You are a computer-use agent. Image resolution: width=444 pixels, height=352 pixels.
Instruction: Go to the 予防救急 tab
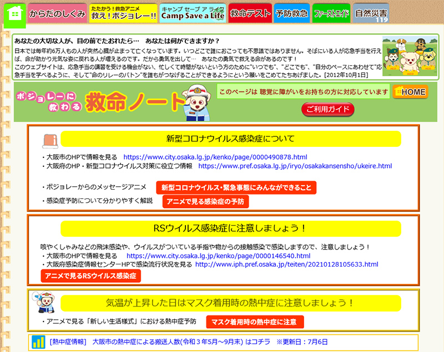(x=292, y=14)
